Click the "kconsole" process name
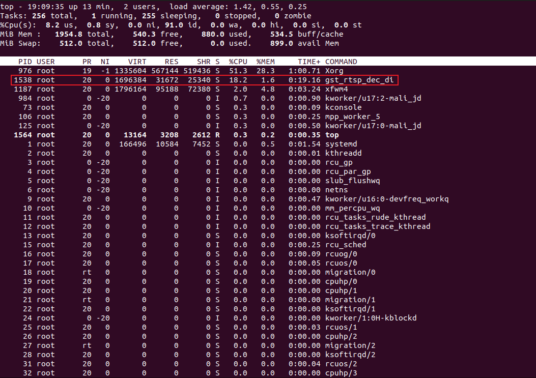The image size is (536, 378). (343, 107)
